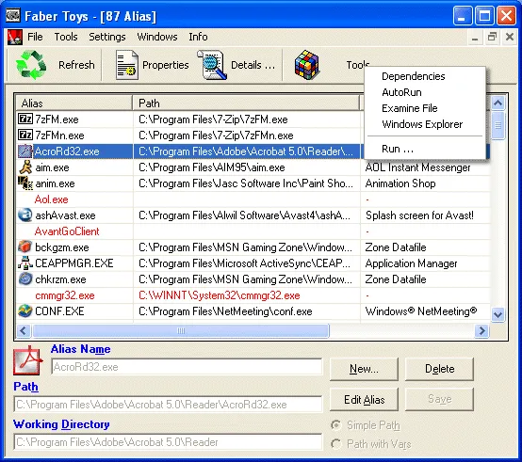Choose Dependencies from the Tools menu
Image resolution: width=522 pixels, height=462 pixels.
(x=413, y=76)
